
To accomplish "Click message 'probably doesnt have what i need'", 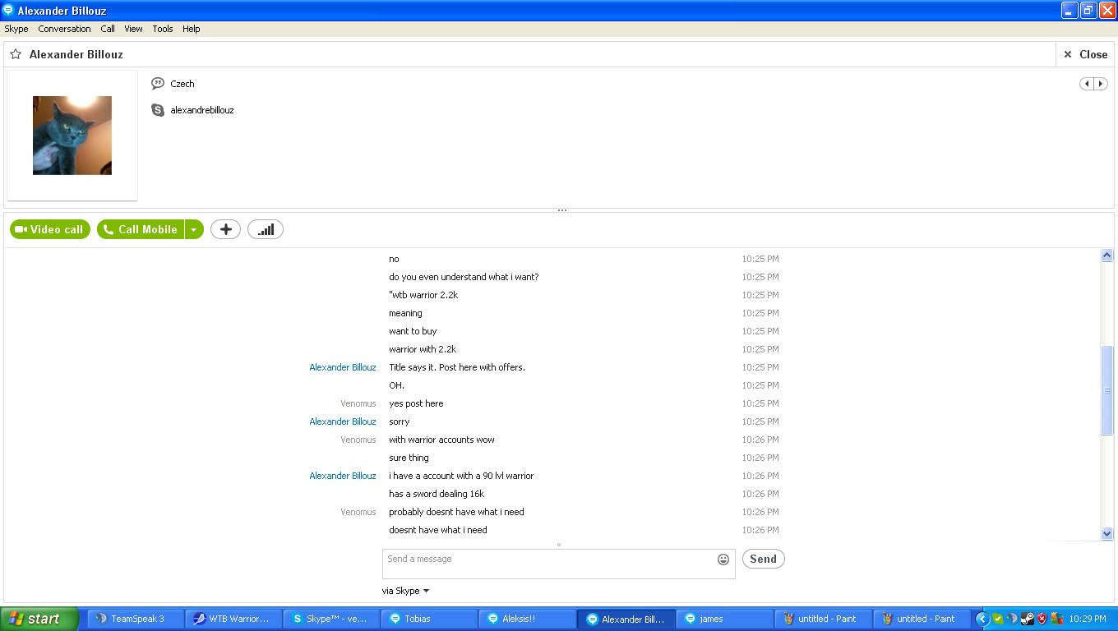I will click(x=456, y=512).
